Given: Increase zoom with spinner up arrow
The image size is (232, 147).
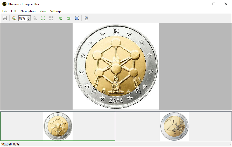Looking at the screenshot, I should click(x=29, y=17).
